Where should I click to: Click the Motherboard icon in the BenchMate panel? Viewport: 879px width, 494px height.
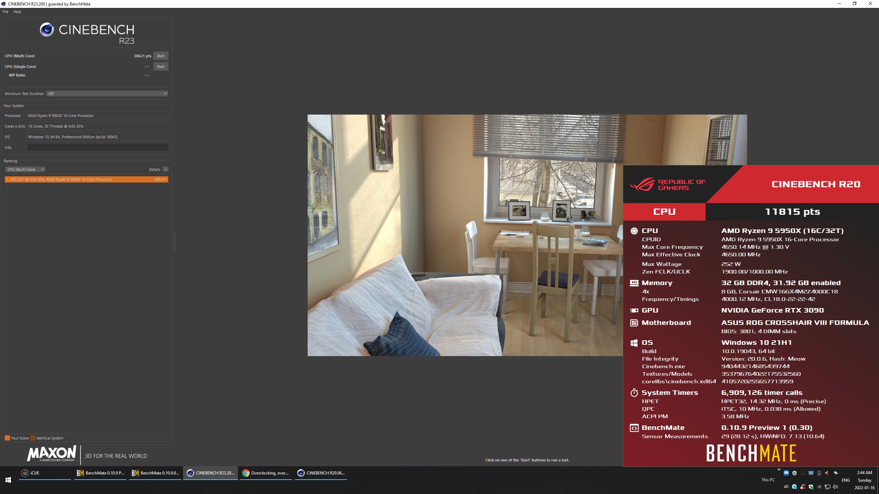pos(634,323)
